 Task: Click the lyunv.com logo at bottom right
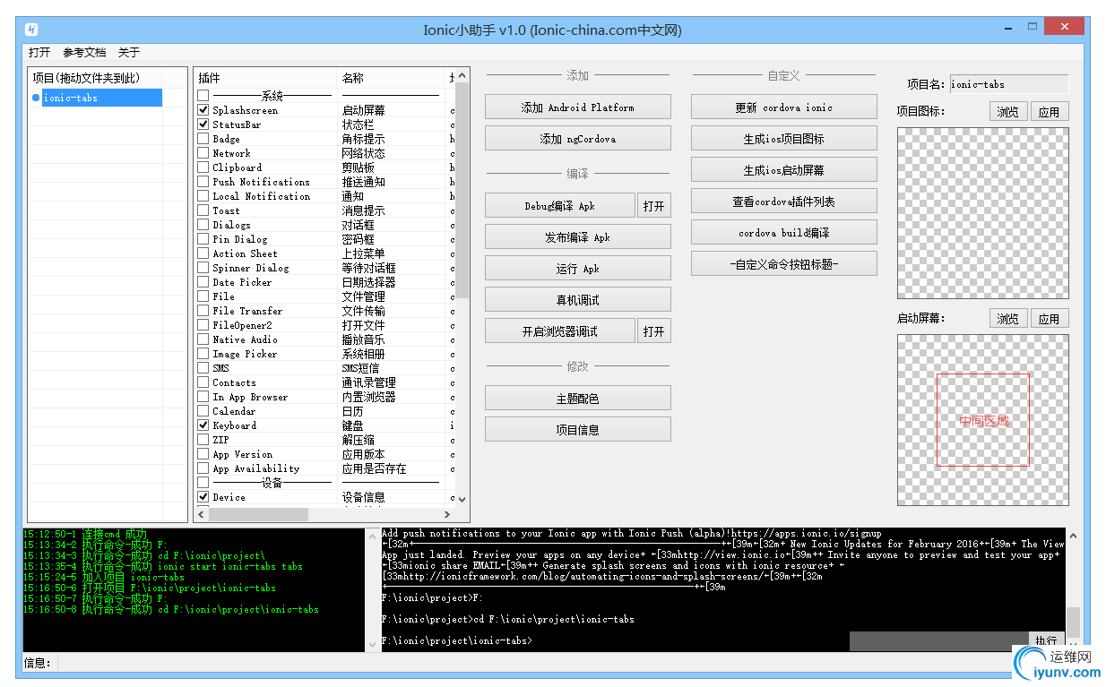1058,663
